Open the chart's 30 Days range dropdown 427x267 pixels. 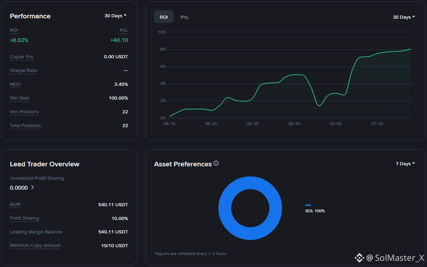[404, 17]
